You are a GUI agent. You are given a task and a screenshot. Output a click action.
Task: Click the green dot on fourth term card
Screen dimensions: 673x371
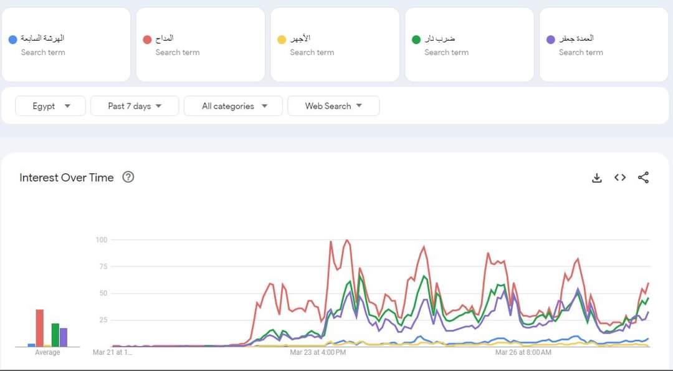[416, 40]
